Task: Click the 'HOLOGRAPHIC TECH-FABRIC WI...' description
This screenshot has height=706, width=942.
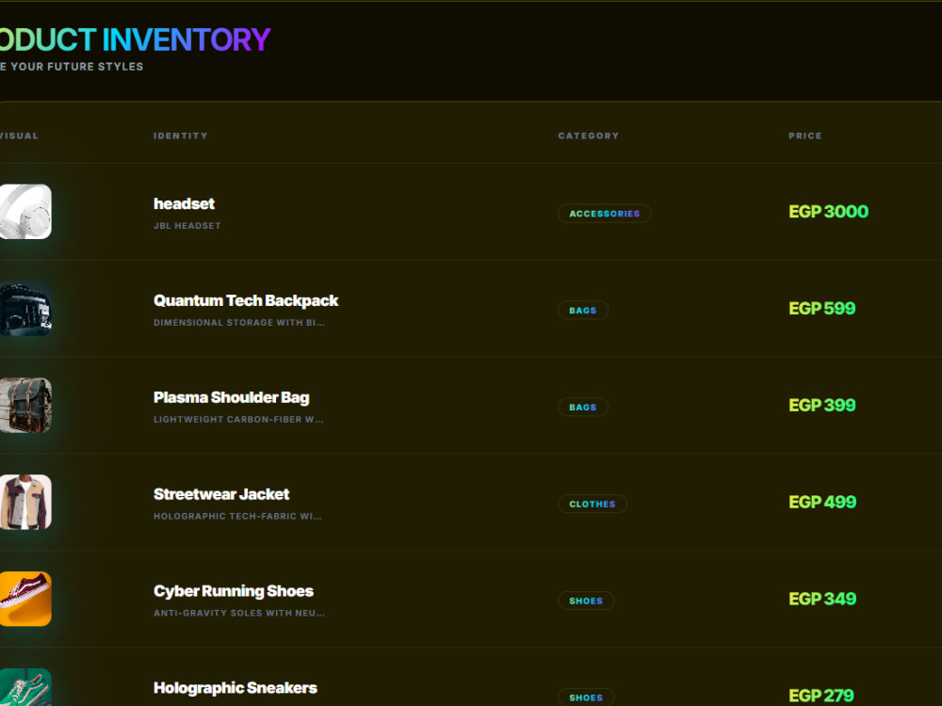Action: pos(237,516)
